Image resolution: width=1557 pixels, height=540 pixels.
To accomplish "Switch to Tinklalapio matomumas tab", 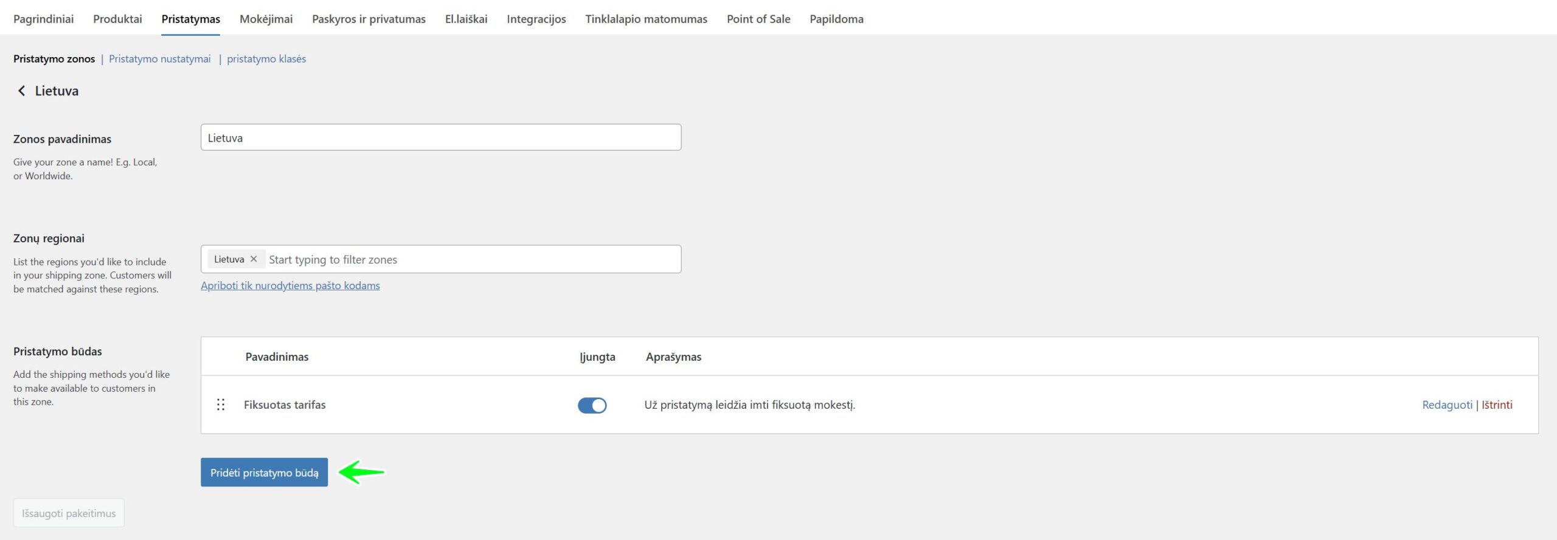I will pos(646,19).
